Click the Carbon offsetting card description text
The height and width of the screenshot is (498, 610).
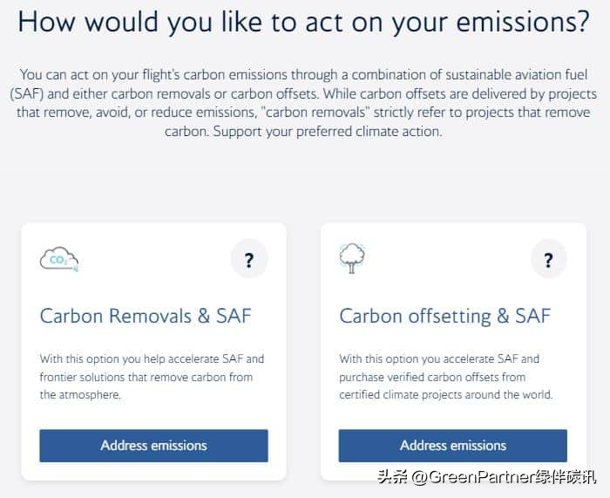click(x=445, y=377)
